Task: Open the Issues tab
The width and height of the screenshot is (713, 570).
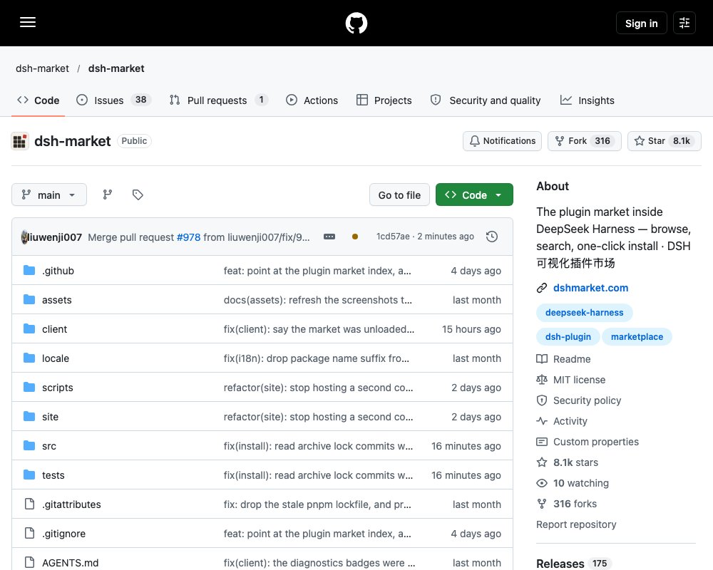Action: pyautogui.click(x=113, y=100)
